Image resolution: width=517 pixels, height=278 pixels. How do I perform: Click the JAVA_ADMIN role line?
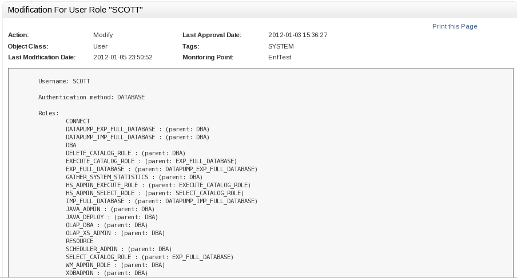110,209
